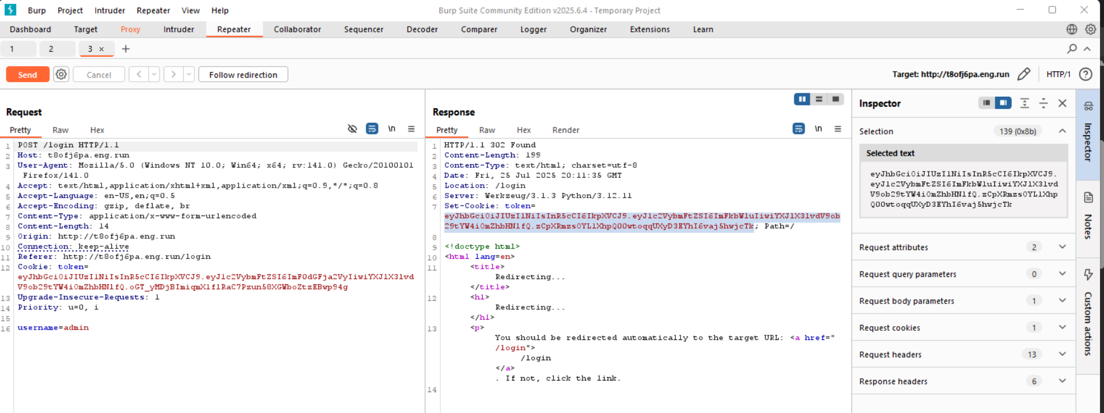Switch to combined tabbed request/response layout
The height and width of the screenshot is (413, 1104).
(x=835, y=99)
